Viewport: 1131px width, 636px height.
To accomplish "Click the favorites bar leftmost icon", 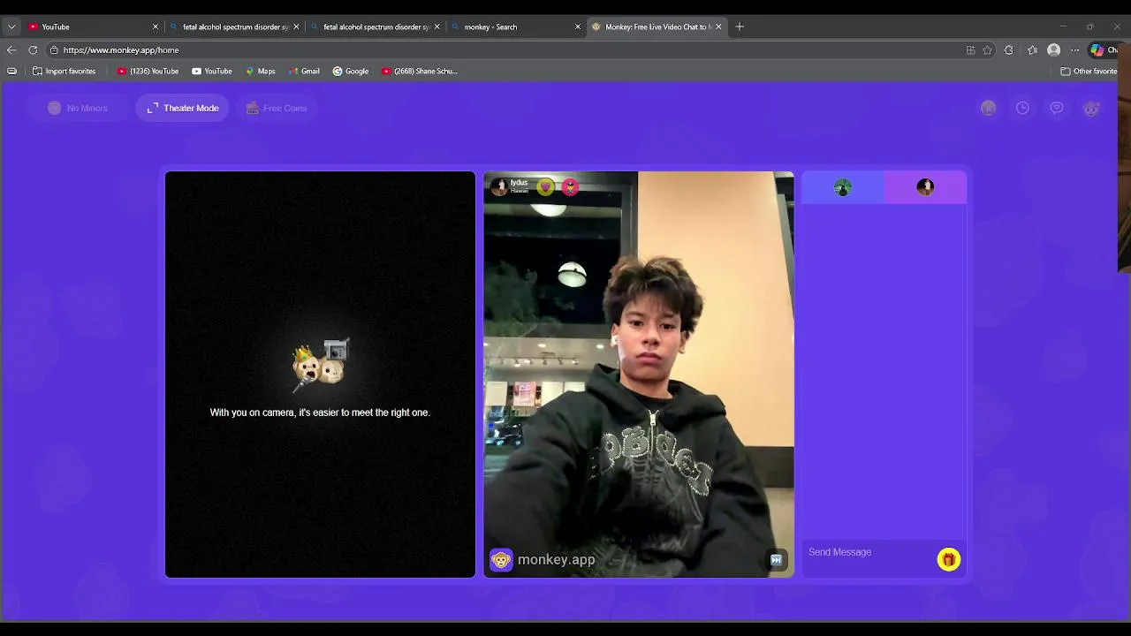I will point(11,72).
